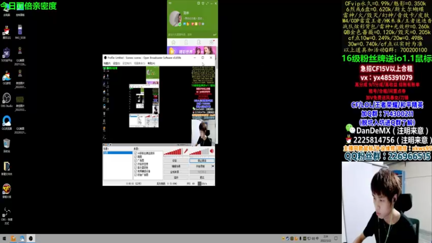Launch QQ浏览器 from the desktop
Image resolution: width=432 pixels, height=243 pixels.
click(6, 123)
